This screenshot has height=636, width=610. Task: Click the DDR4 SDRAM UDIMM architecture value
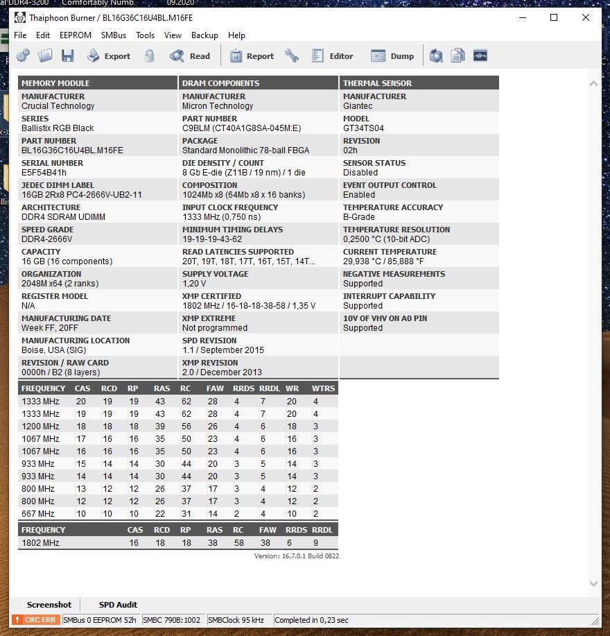63,217
